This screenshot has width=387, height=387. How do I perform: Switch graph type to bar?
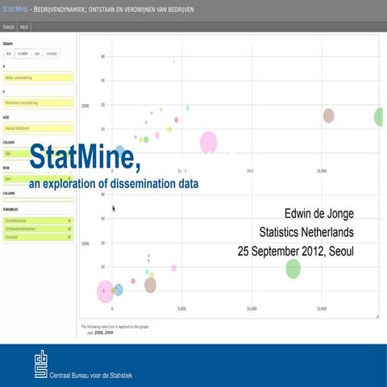pyautogui.click(x=37, y=53)
